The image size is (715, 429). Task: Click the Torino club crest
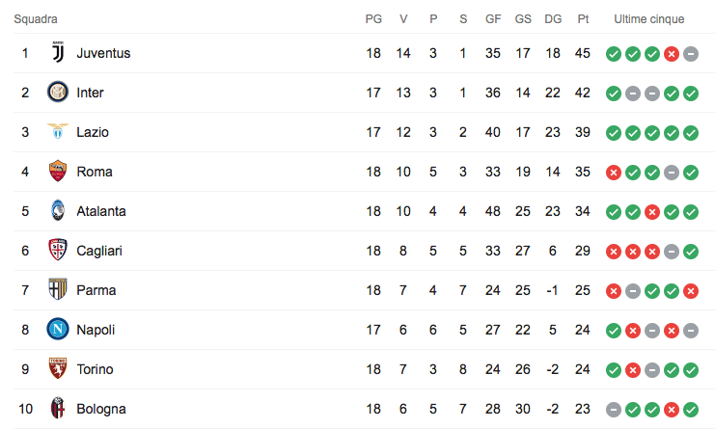(x=57, y=369)
